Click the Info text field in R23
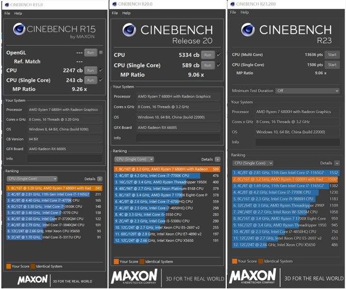Viewport: 346px width, 289px height. click(x=297, y=142)
